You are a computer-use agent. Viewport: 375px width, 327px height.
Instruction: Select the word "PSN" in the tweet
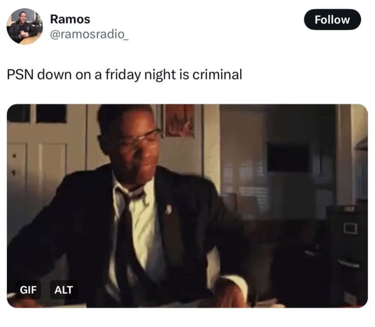20,74
